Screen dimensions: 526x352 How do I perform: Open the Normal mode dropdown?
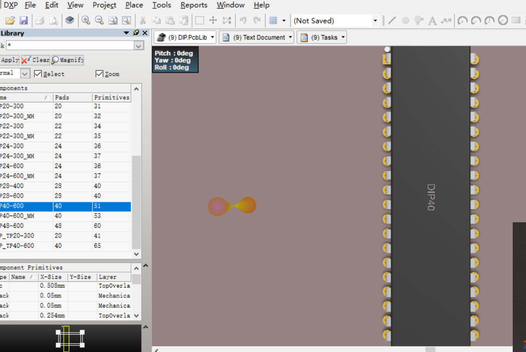25,73
